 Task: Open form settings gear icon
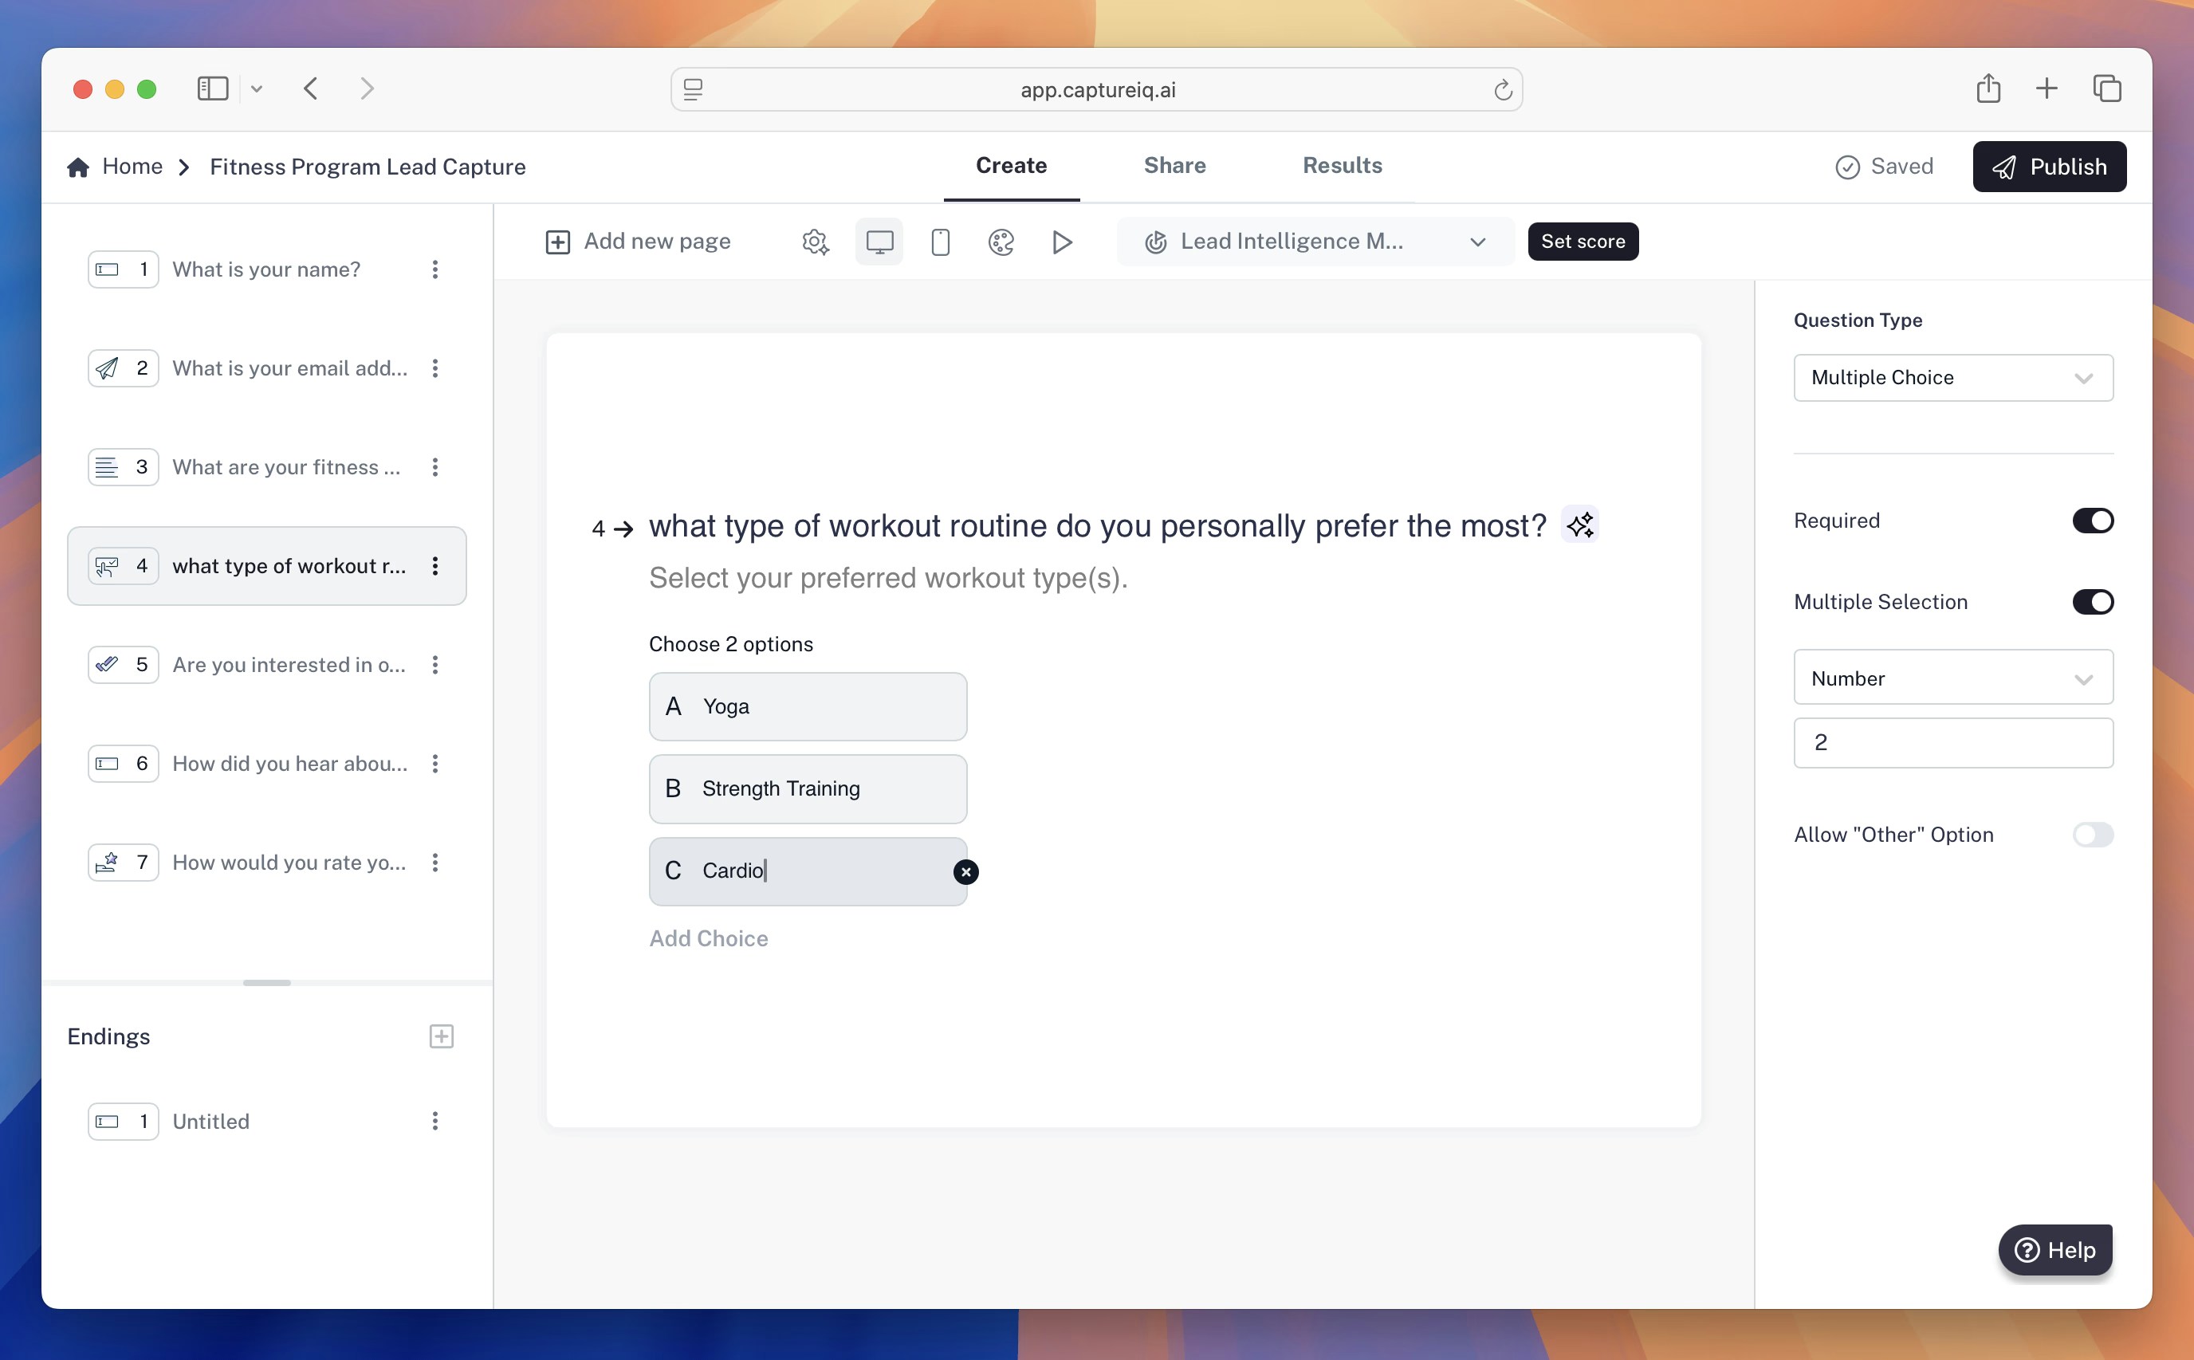(x=815, y=242)
